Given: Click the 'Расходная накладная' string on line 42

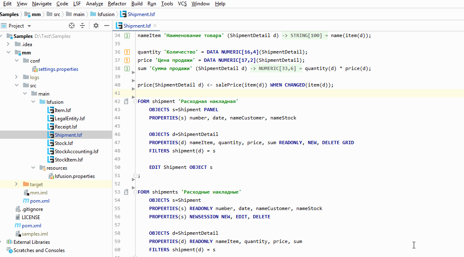Looking at the screenshot, I should 208,101.
